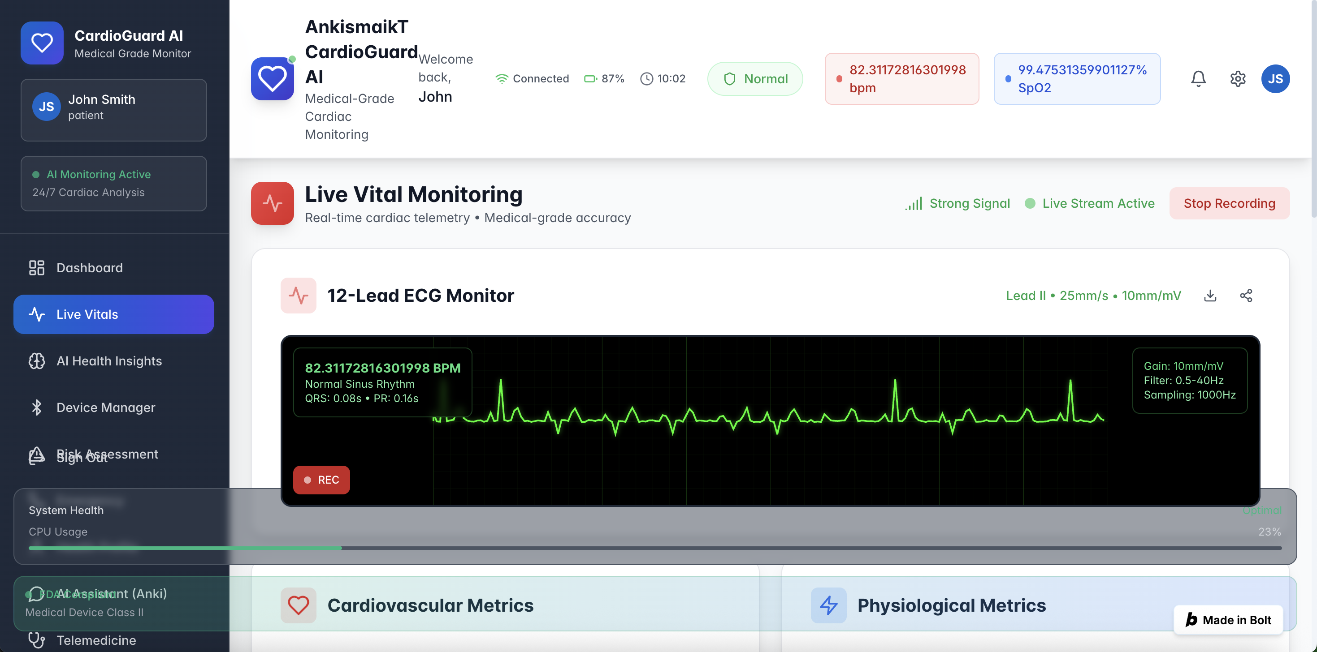Click the Made in Bolt badge
This screenshot has height=652, width=1317.
tap(1228, 620)
